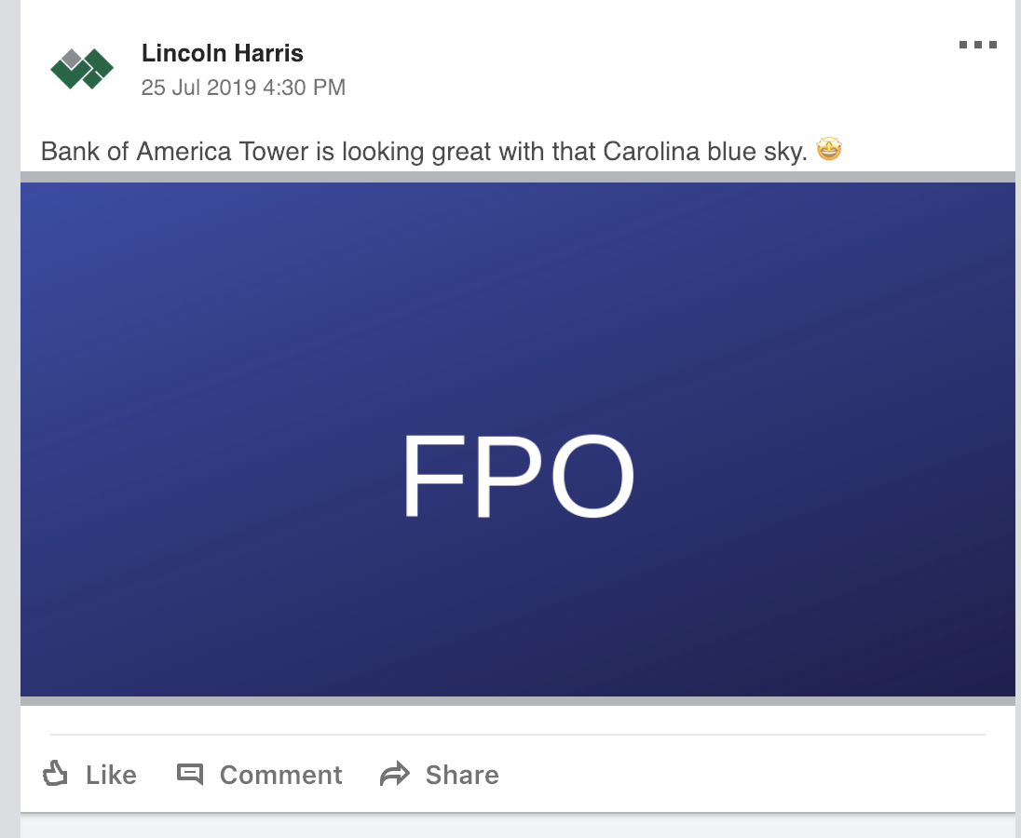Click the green diamond profile avatar

82,68
